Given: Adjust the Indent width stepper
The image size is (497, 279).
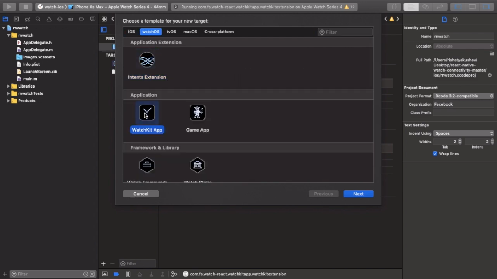Looking at the screenshot, I should [x=492, y=142].
